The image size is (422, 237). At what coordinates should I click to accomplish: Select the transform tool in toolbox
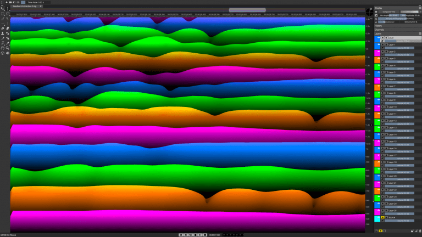pyautogui.click(x=3, y=43)
